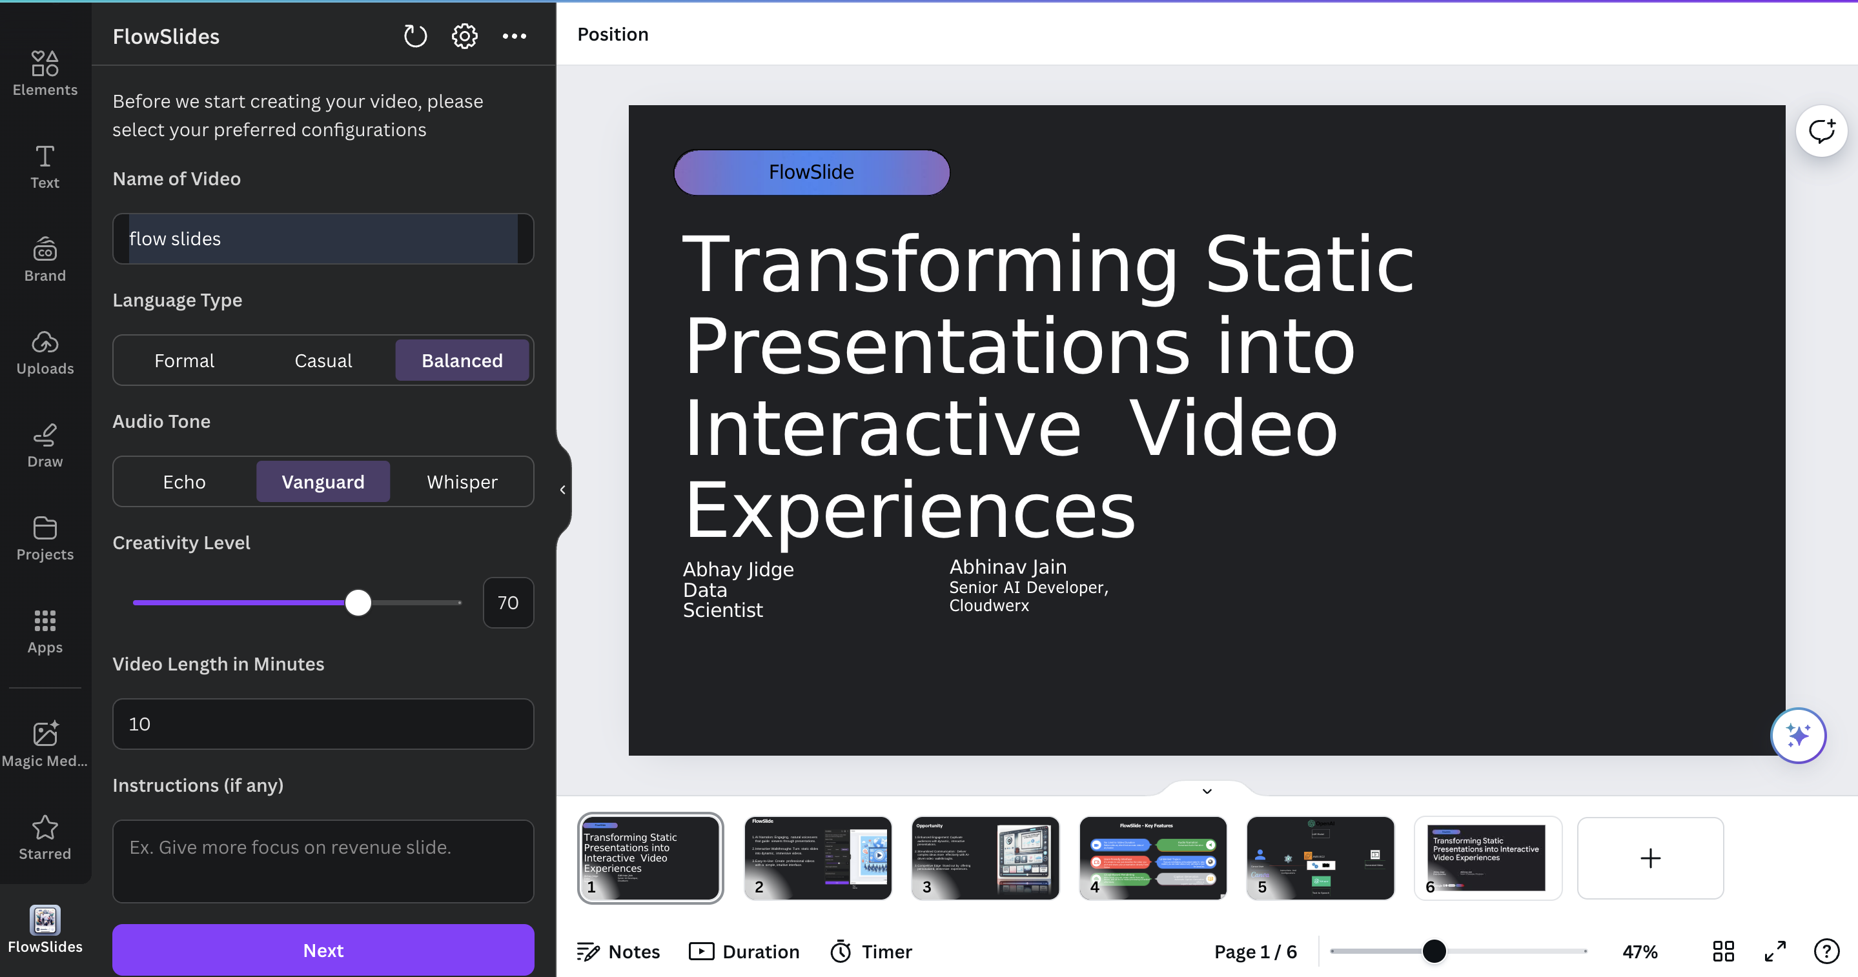This screenshot has height=977, width=1858.
Task: Hide the page thumbnails strip
Action: 1207,791
